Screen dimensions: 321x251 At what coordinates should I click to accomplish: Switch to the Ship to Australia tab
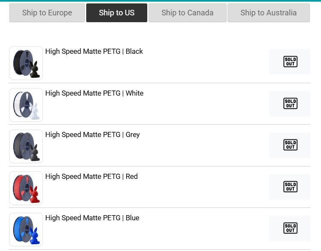point(268,13)
